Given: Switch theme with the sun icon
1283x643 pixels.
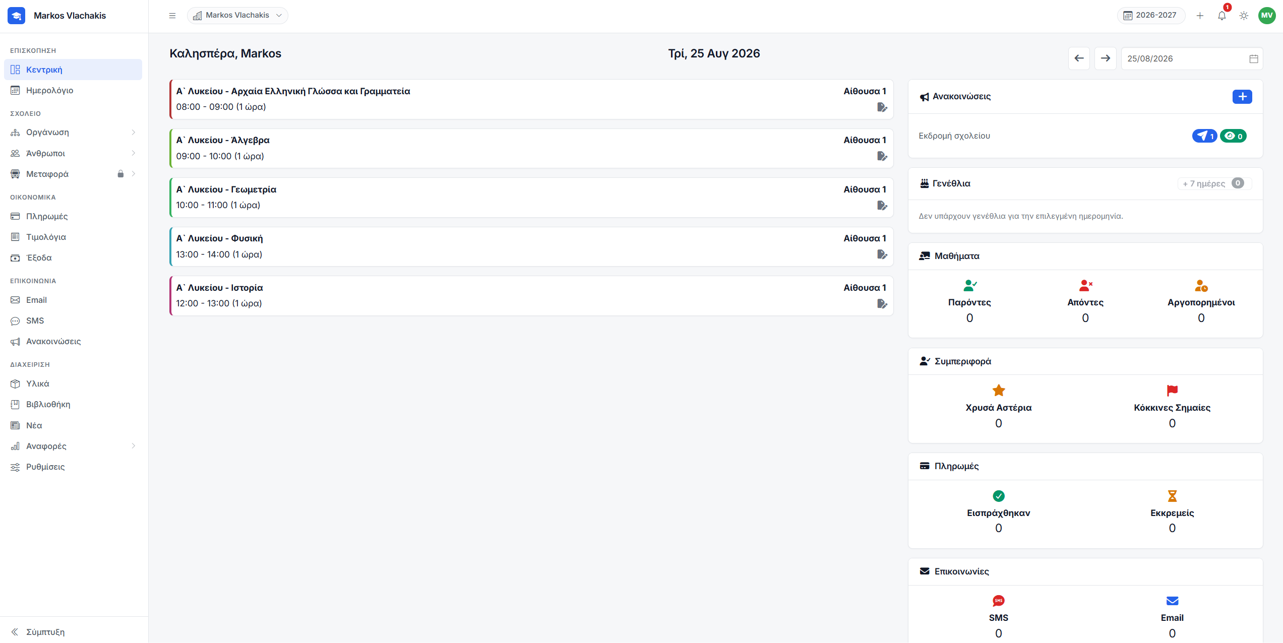Looking at the screenshot, I should pos(1244,16).
